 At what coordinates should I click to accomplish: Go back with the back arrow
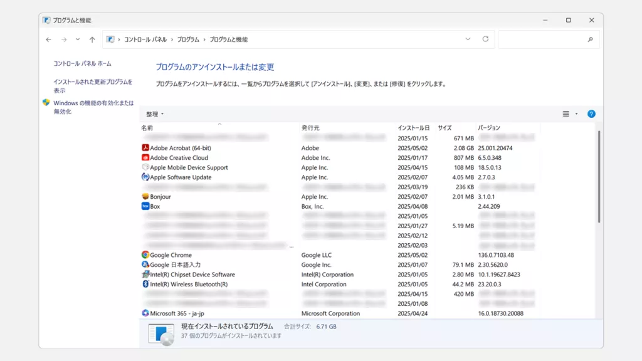point(49,39)
